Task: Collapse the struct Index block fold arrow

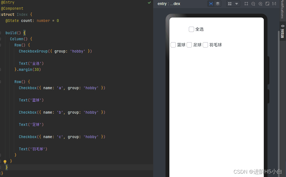Action: pyautogui.click(x=1, y=14)
